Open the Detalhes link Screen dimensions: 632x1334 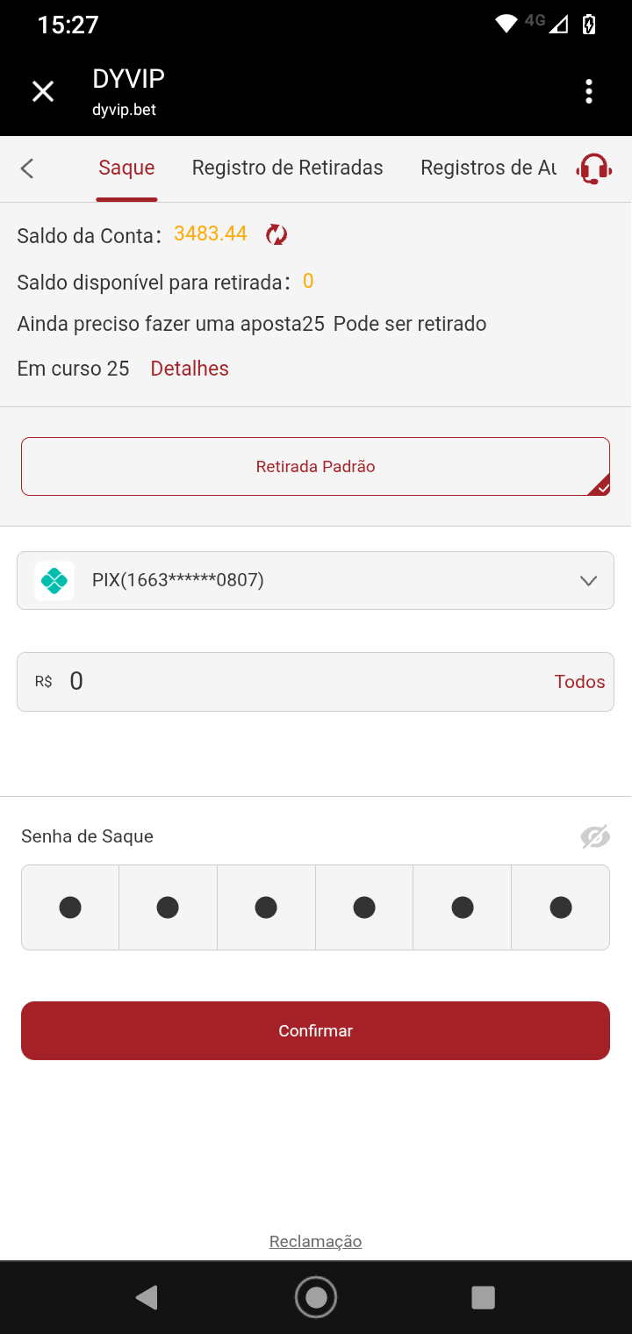190,369
